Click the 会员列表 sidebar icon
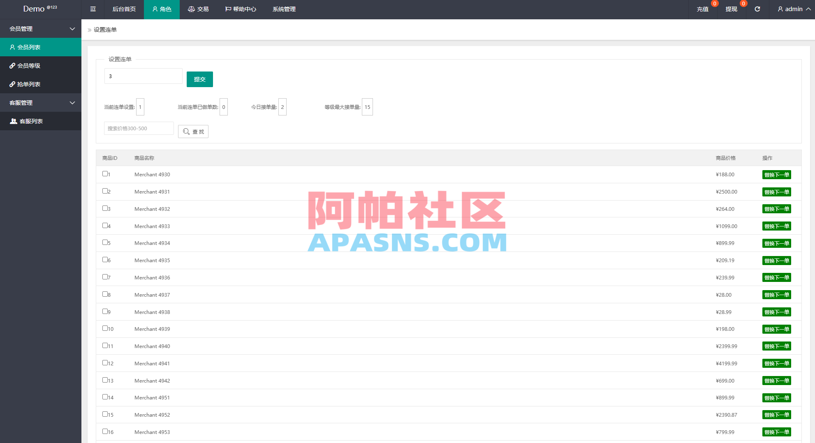Screen dimensions: 815x443 pyautogui.click(x=12, y=47)
